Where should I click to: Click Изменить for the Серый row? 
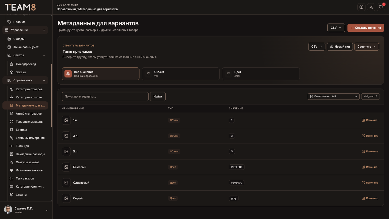tap(370, 198)
